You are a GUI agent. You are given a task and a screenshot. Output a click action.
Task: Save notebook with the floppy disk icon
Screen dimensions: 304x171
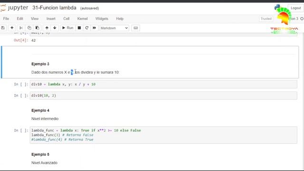pos(3,28)
